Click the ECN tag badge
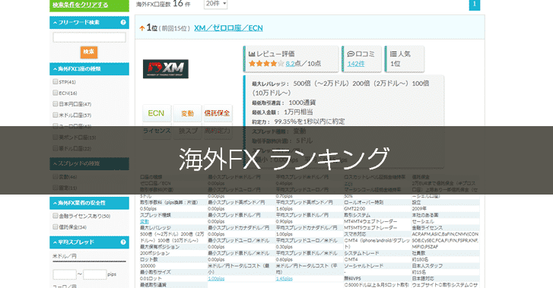This screenshot has width=553, height=288. [x=157, y=113]
